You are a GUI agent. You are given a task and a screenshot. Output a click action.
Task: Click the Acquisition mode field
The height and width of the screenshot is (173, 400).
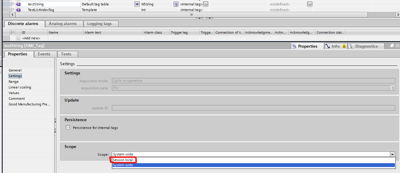coord(254,81)
